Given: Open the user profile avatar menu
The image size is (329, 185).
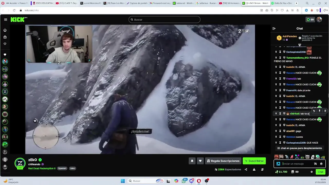Looking at the screenshot, I should pyautogui.click(x=319, y=20).
